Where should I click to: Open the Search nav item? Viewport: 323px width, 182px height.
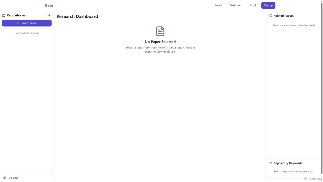[218, 5]
